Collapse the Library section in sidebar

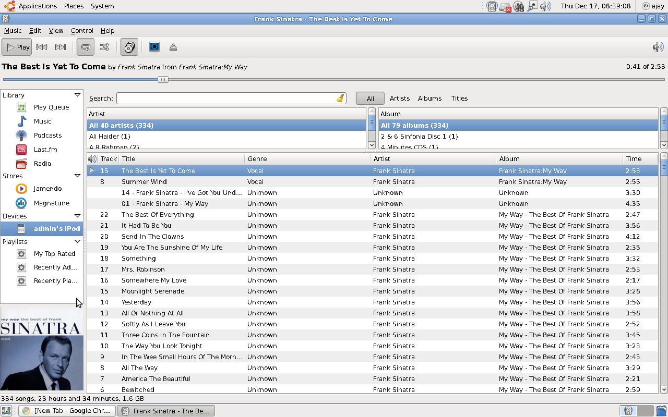[x=77, y=95]
